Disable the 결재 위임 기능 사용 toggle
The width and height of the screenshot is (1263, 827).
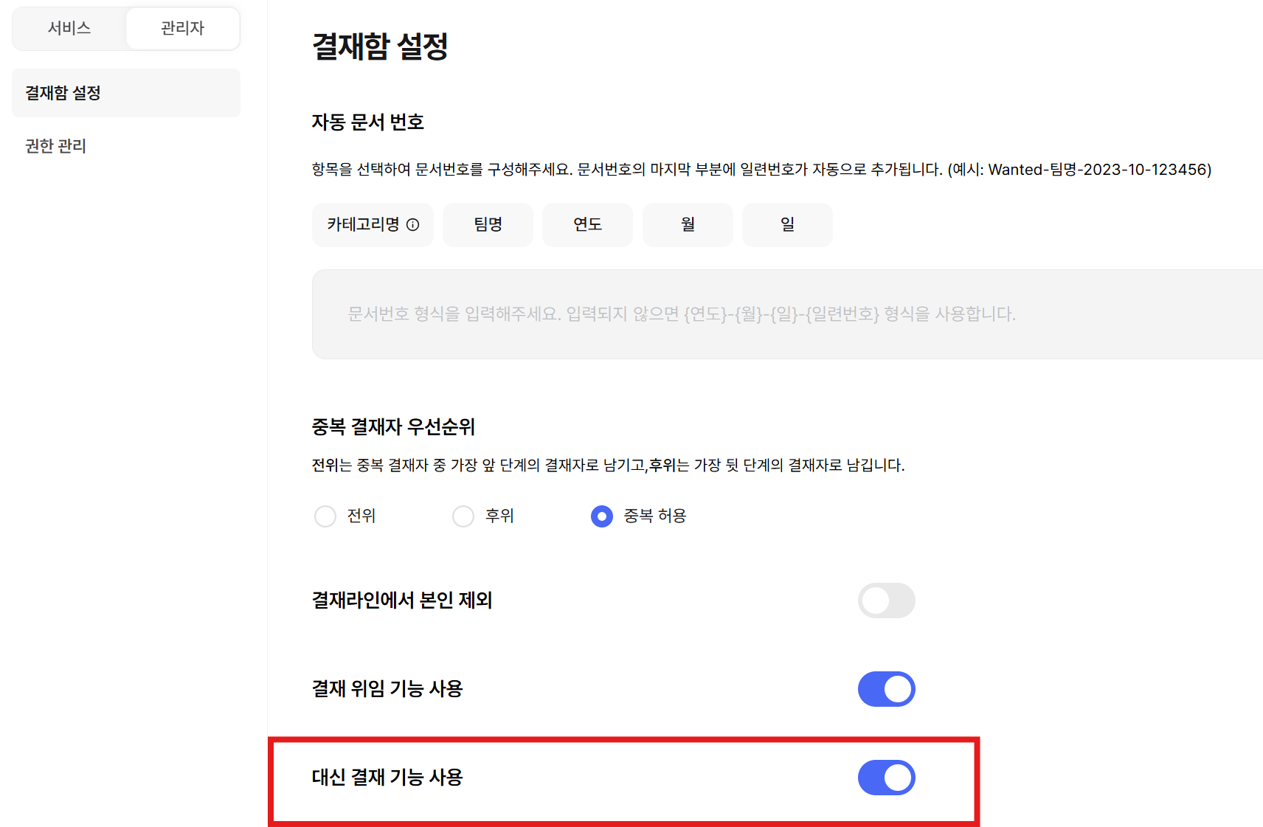[x=886, y=689]
